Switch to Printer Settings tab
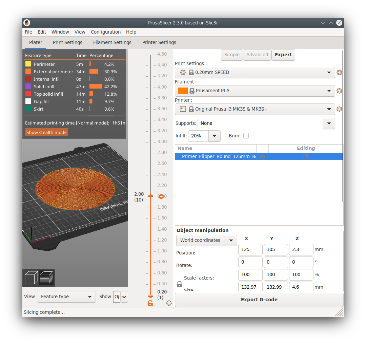 [x=159, y=42]
